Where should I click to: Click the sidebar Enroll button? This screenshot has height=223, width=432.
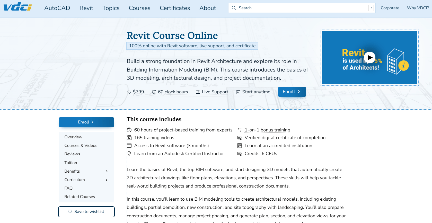click(86, 122)
